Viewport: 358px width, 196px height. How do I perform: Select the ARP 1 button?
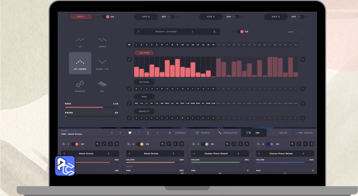click(81, 17)
